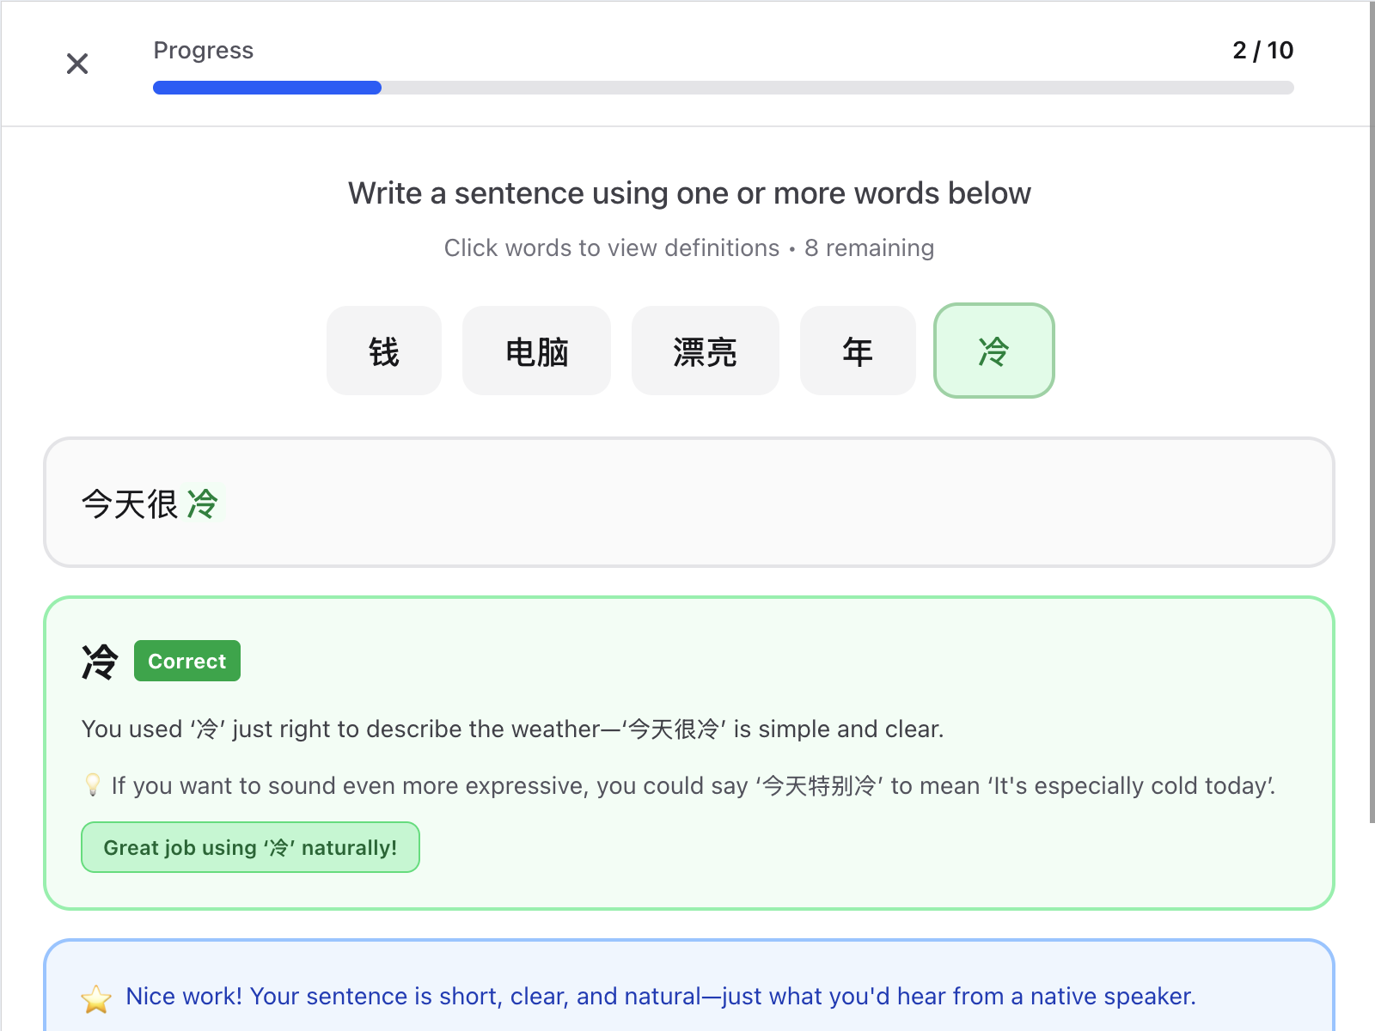
Task: Click the 'Write a sentence' heading
Action: 689,193
